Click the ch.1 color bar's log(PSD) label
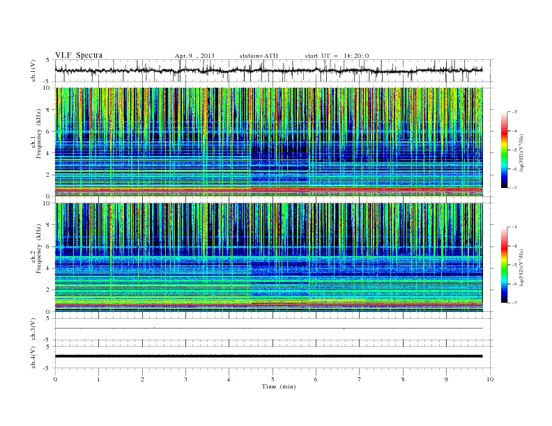This screenshot has height=426, width=552. point(521,152)
